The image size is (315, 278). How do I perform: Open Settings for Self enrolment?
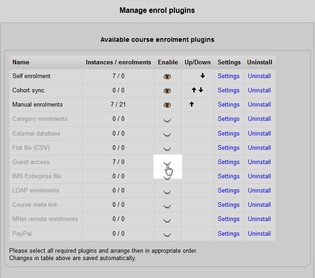click(229, 76)
